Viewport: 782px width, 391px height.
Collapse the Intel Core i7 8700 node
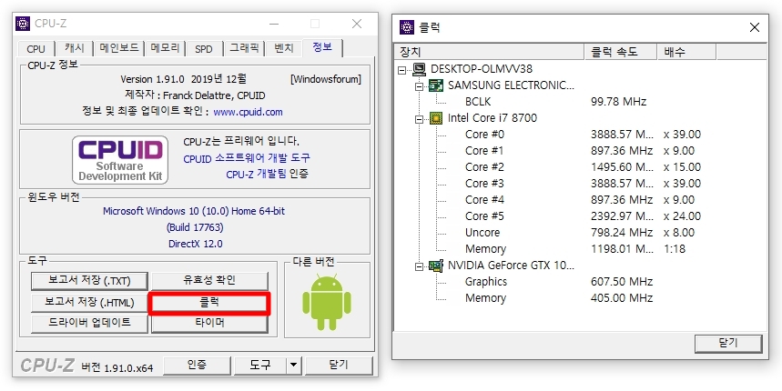[420, 119]
